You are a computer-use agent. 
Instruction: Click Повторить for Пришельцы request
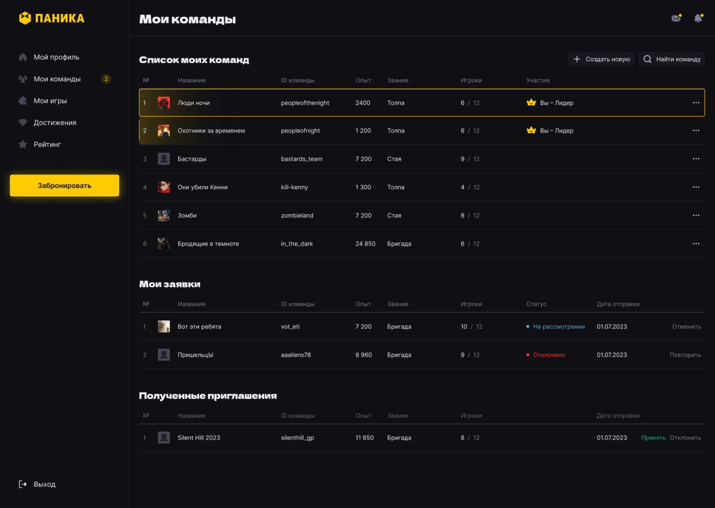(685, 355)
